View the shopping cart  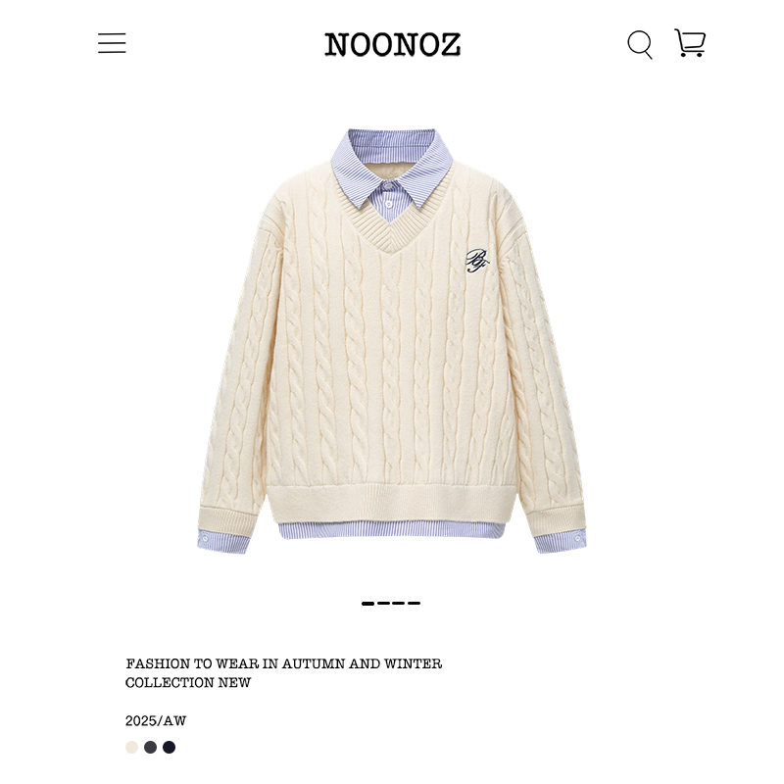(690, 43)
